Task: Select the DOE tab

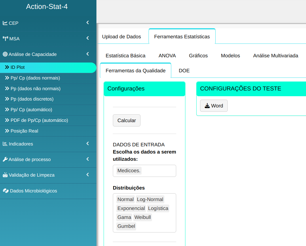Action: [x=184, y=71]
